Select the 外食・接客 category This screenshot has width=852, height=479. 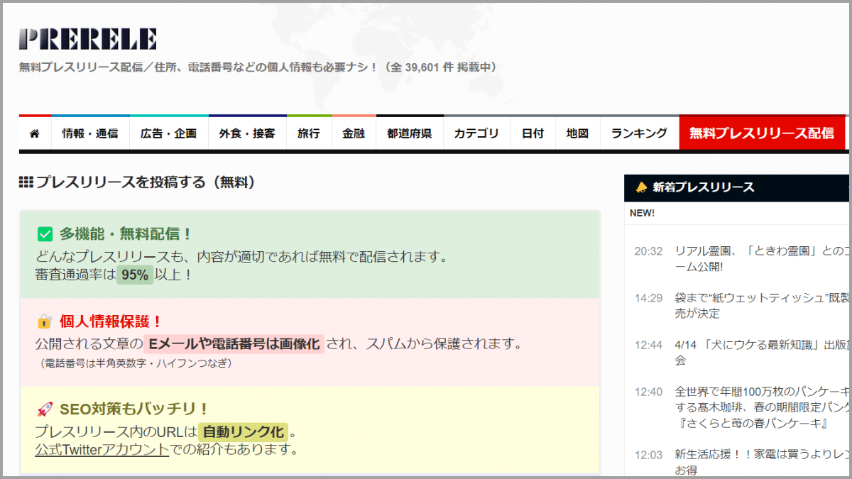(x=247, y=132)
